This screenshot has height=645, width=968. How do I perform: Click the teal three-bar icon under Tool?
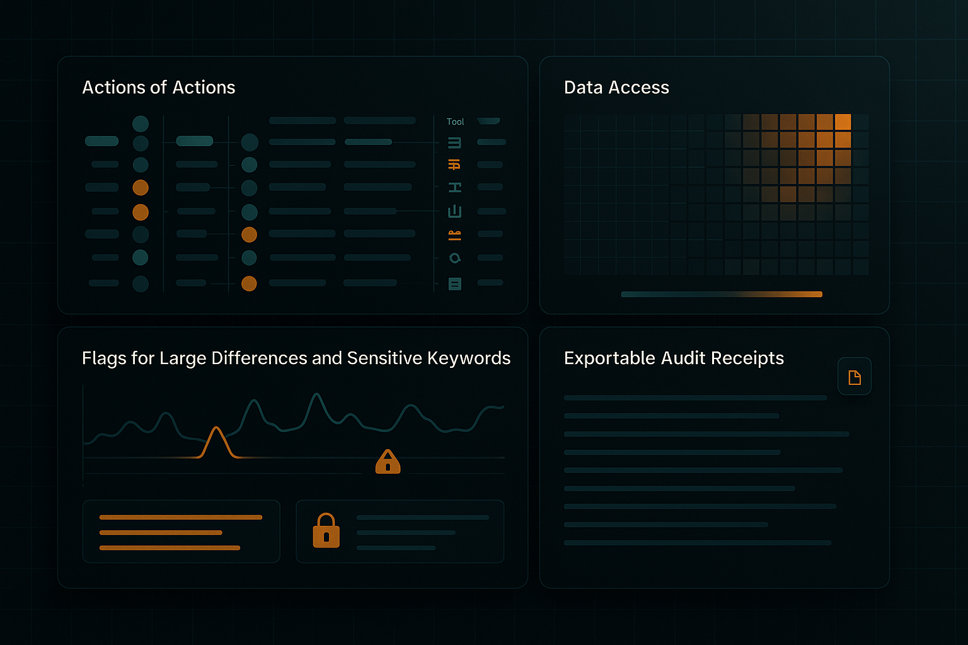pyautogui.click(x=454, y=143)
